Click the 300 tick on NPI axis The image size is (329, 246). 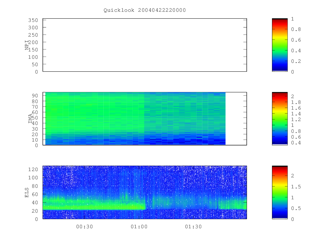(x=33, y=28)
